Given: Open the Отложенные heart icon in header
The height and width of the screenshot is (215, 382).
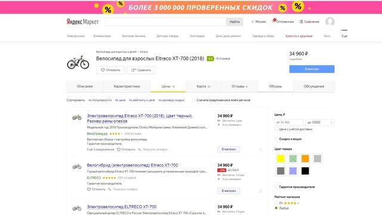Looking at the screenshot, I should click(273, 21).
